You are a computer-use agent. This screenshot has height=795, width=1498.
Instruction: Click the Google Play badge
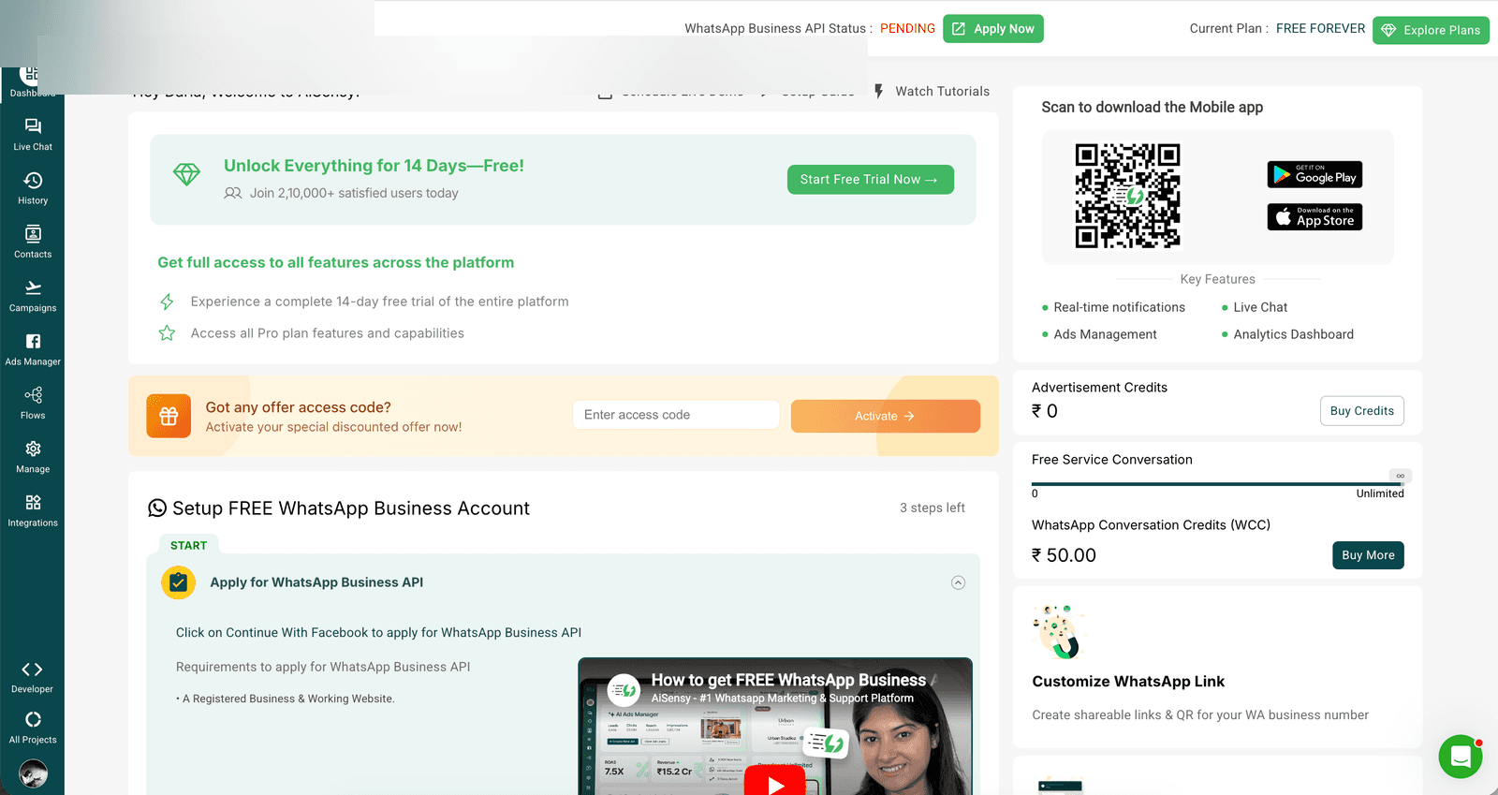[x=1314, y=175]
